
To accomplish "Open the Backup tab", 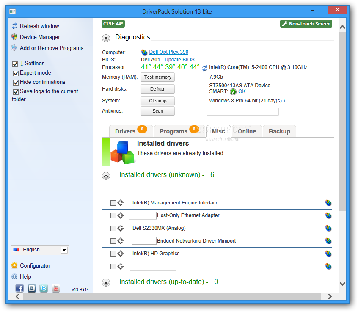I will tap(279, 131).
